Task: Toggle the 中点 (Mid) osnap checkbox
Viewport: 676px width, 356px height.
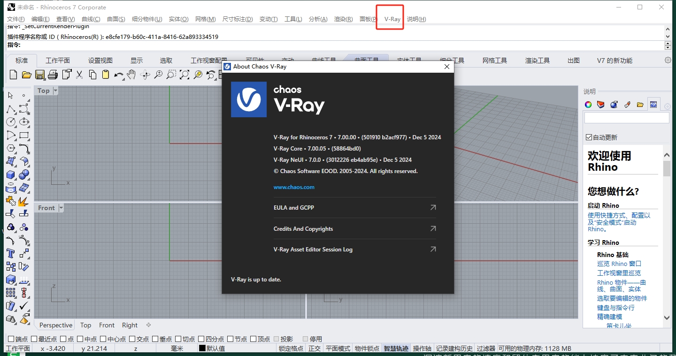Action: point(80,339)
